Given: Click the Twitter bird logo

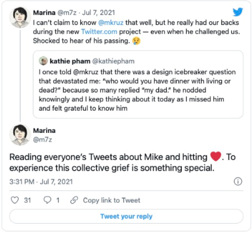Looking at the screenshot, I should (x=238, y=12).
